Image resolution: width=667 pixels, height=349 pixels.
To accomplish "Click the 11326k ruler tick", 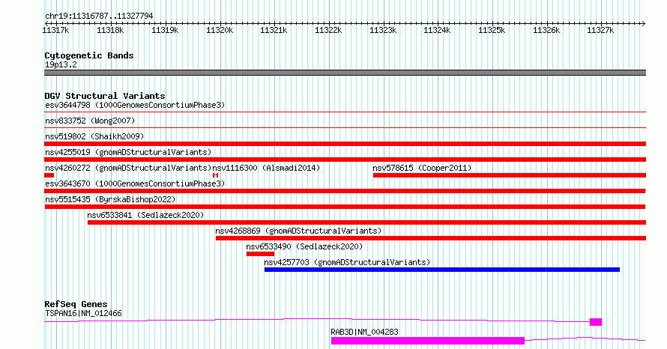I will pyautogui.click(x=546, y=30).
